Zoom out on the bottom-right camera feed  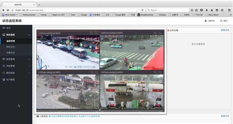click(160, 72)
